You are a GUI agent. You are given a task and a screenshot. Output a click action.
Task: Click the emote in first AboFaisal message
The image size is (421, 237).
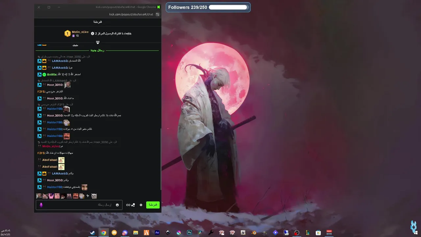point(61,160)
